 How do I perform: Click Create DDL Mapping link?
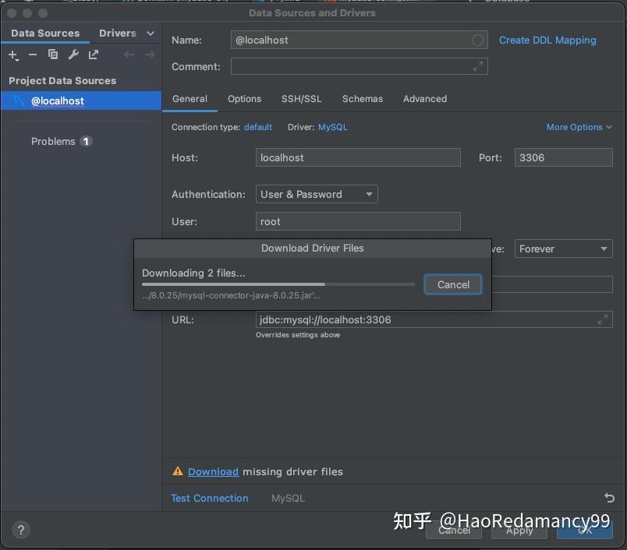click(x=547, y=40)
